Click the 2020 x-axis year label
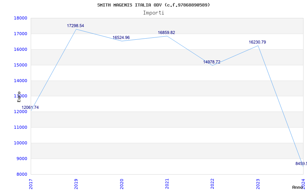The image size is (307, 191). point(121,184)
